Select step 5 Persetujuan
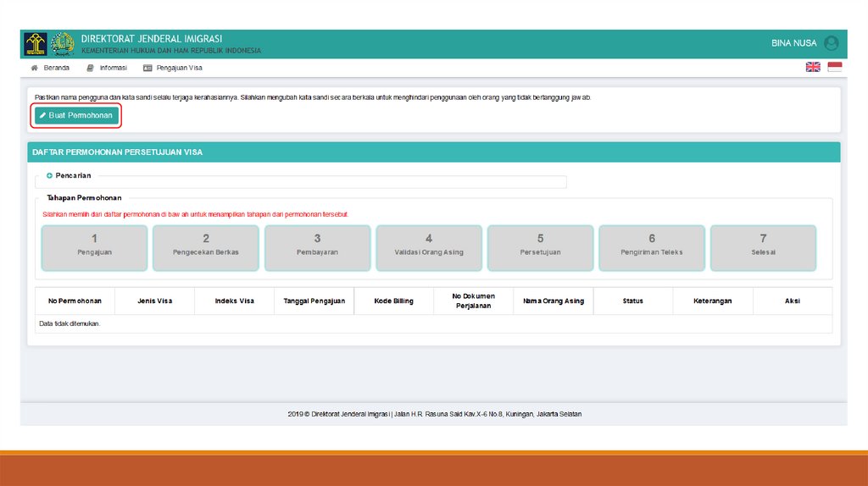Viewport: 868px width, 486px height. [x=540, y=248]
